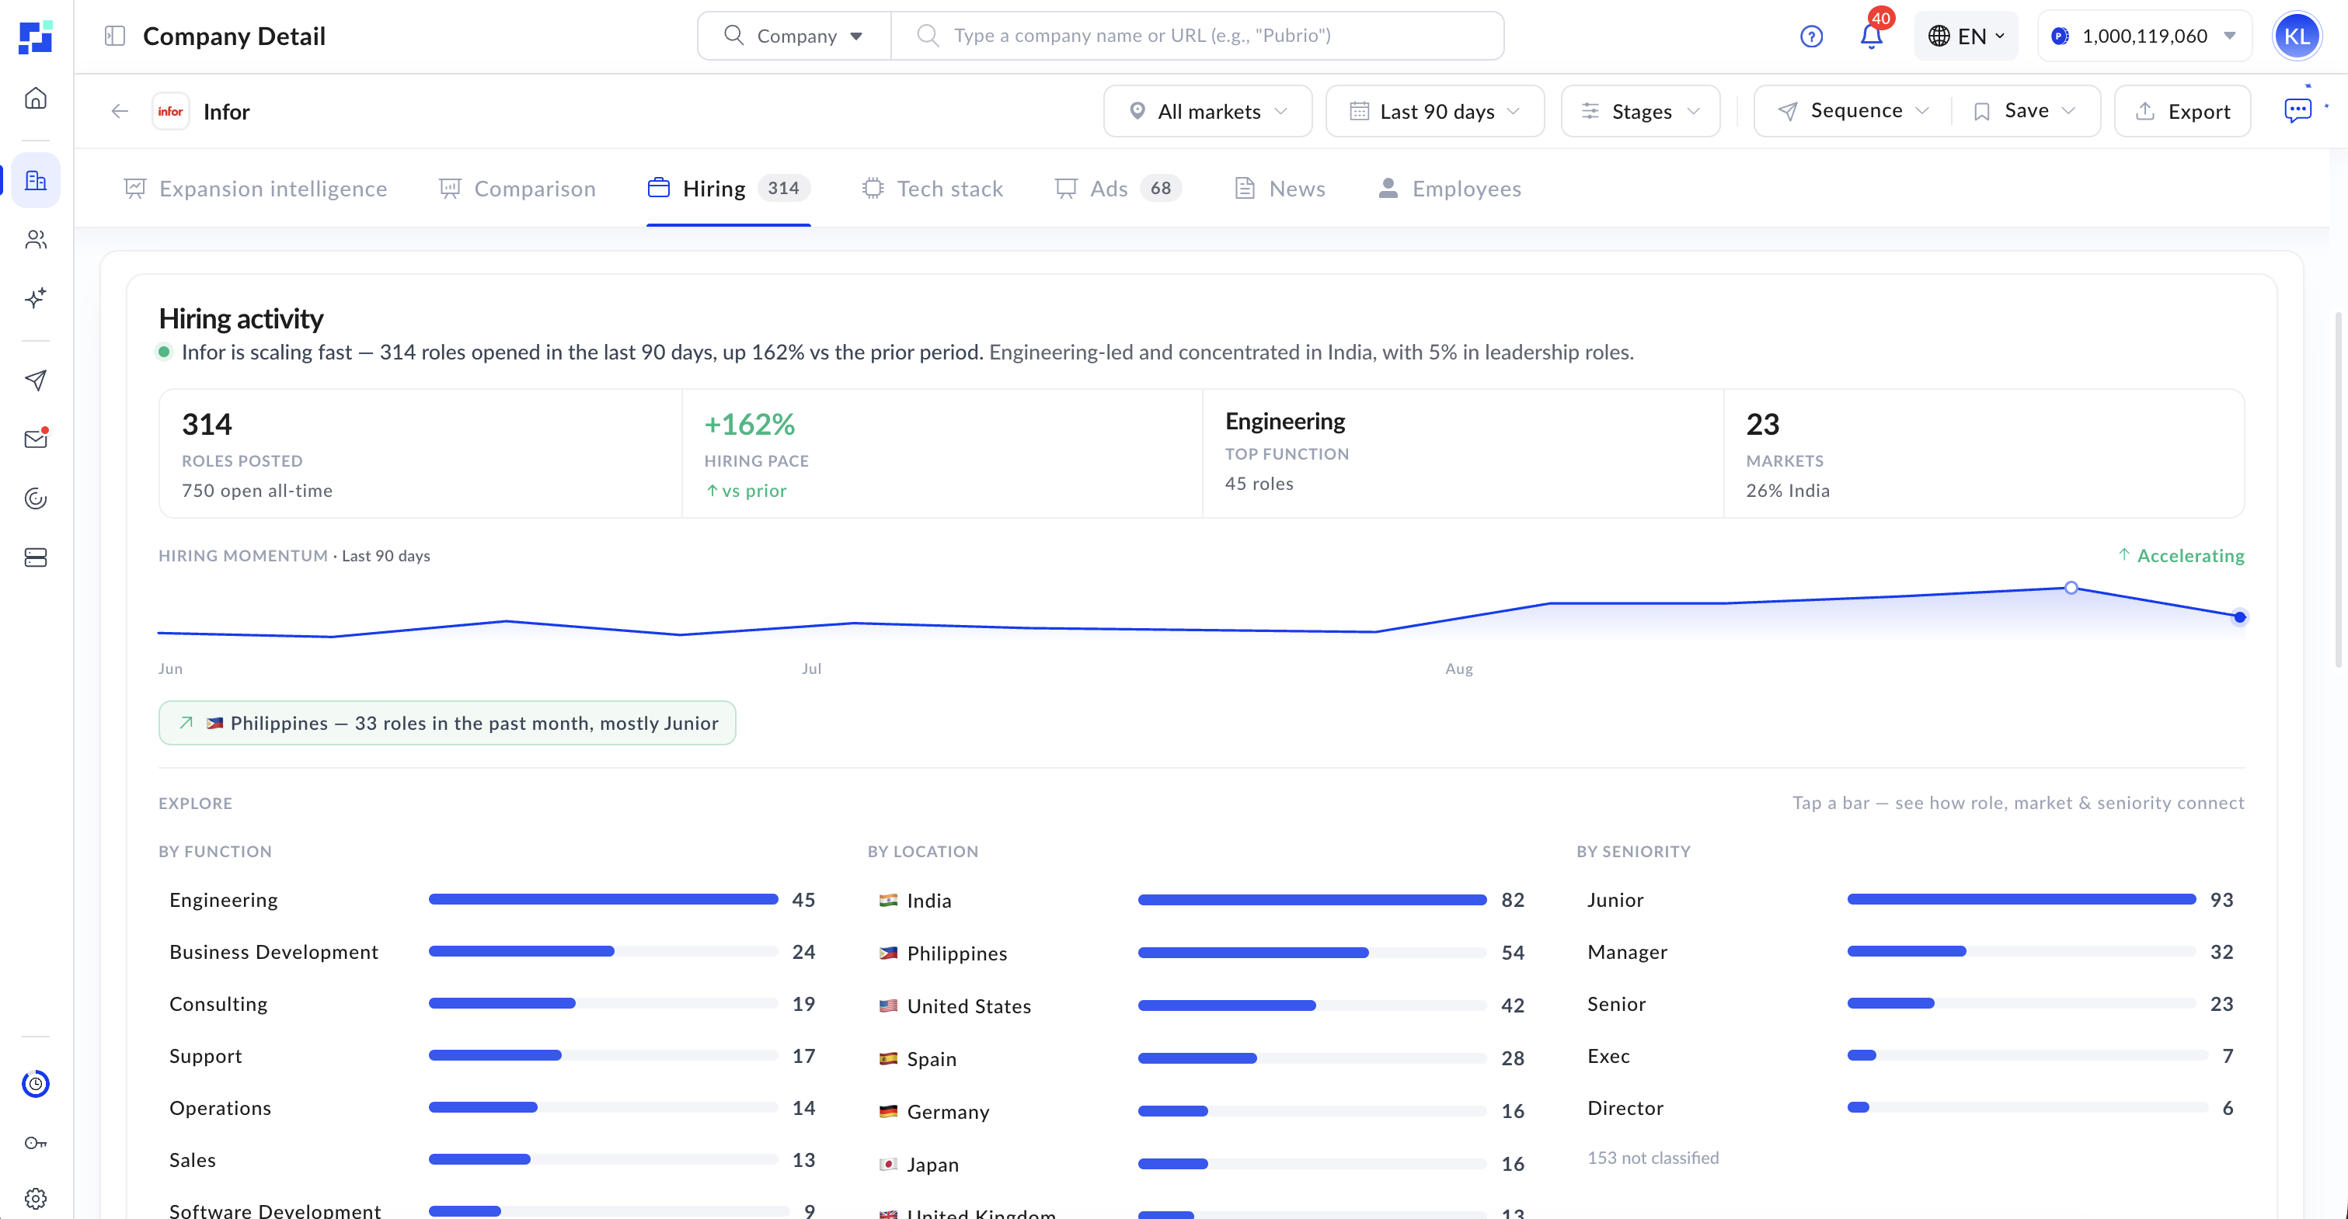Viewport: 2348px width, 1219px height.
Task: Open the server storage icon in sidebar
Action: click(x=36, y=557)
